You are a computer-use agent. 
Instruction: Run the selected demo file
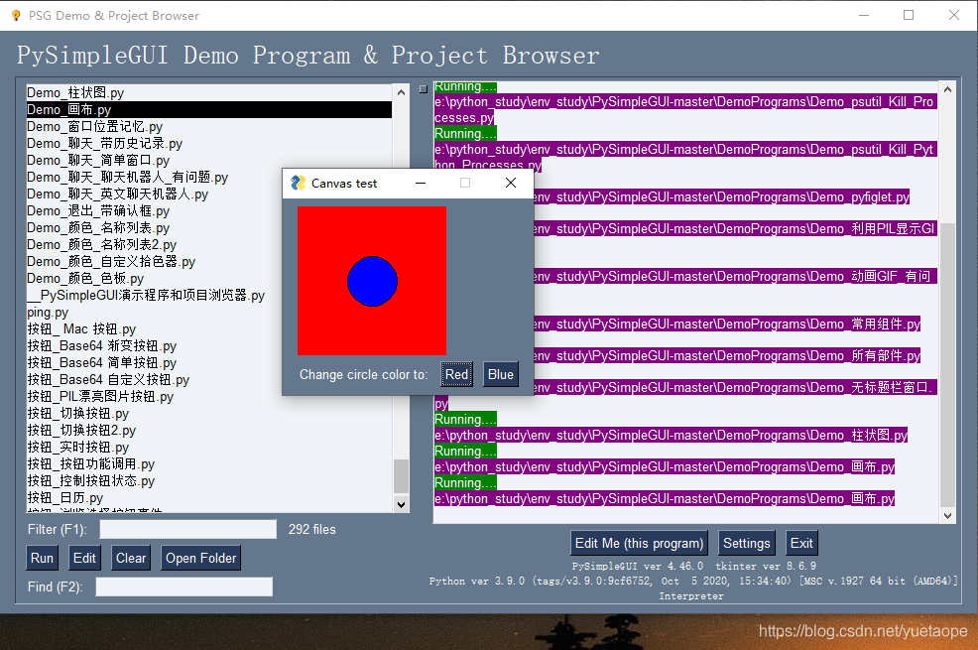[42, 558]
